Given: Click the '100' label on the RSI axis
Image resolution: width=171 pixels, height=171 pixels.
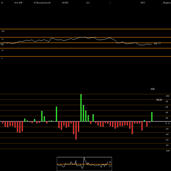Looking at the screenshot, I should 3,31.
